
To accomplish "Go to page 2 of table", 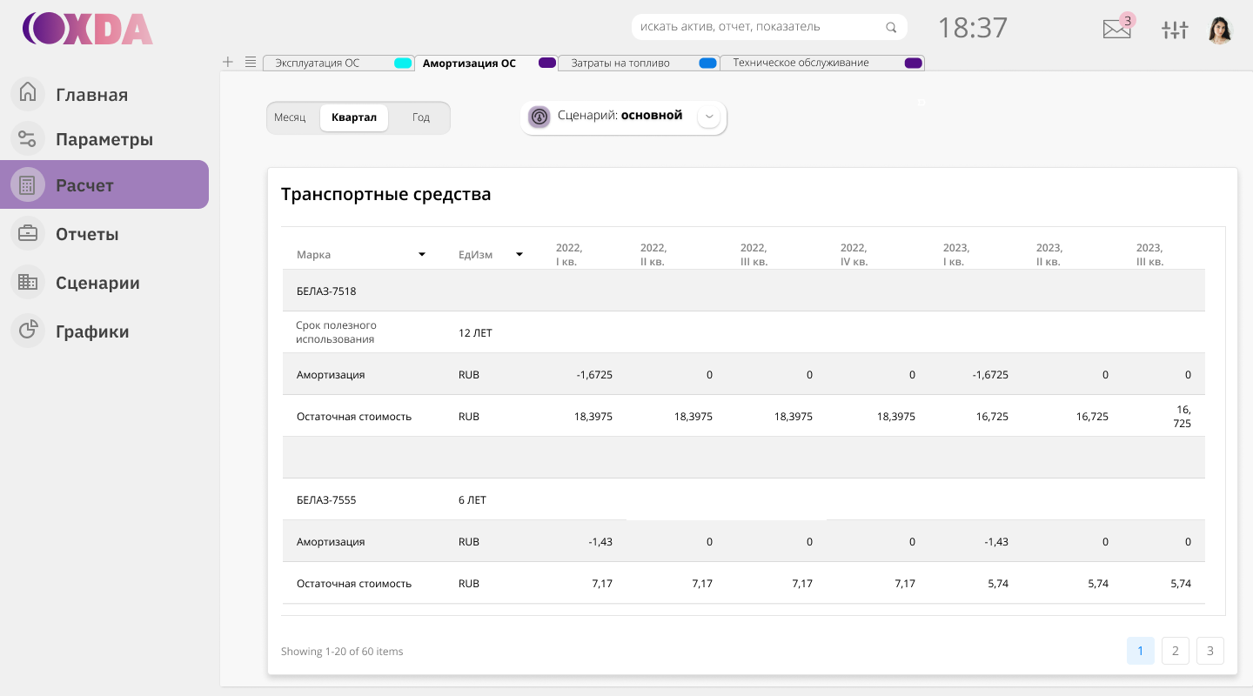I will [x=1176, y=651].
